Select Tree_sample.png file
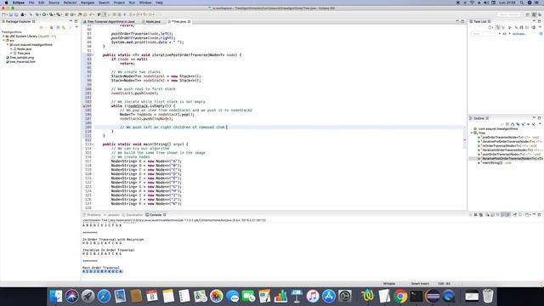This screenshot has width=544, height=306. tap(21, 57)
